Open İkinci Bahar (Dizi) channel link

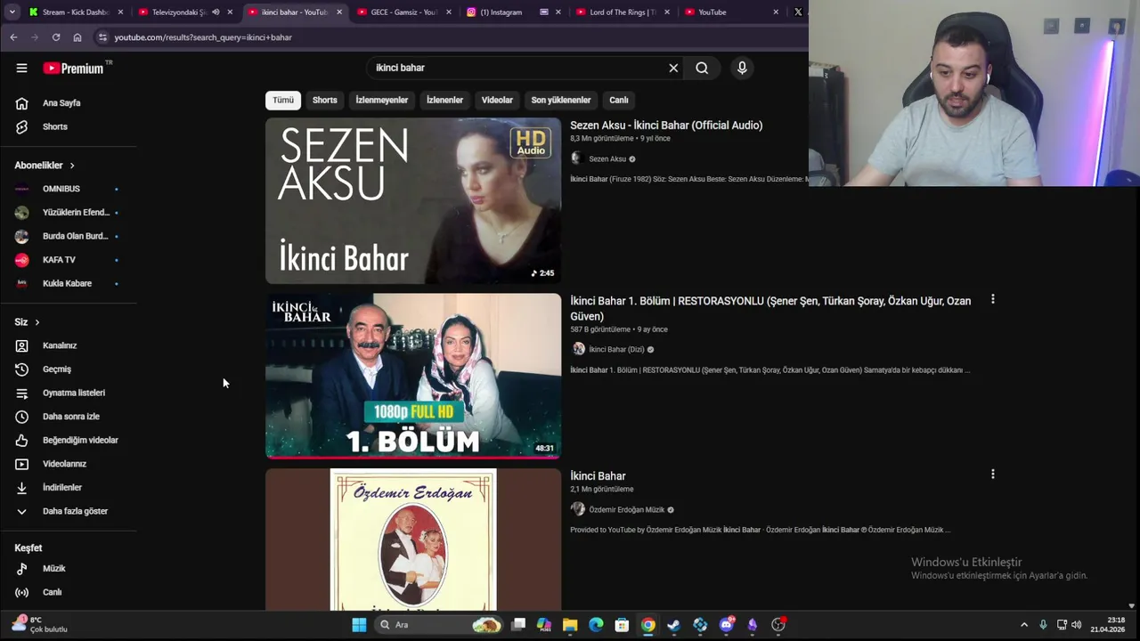click(616, 350)
